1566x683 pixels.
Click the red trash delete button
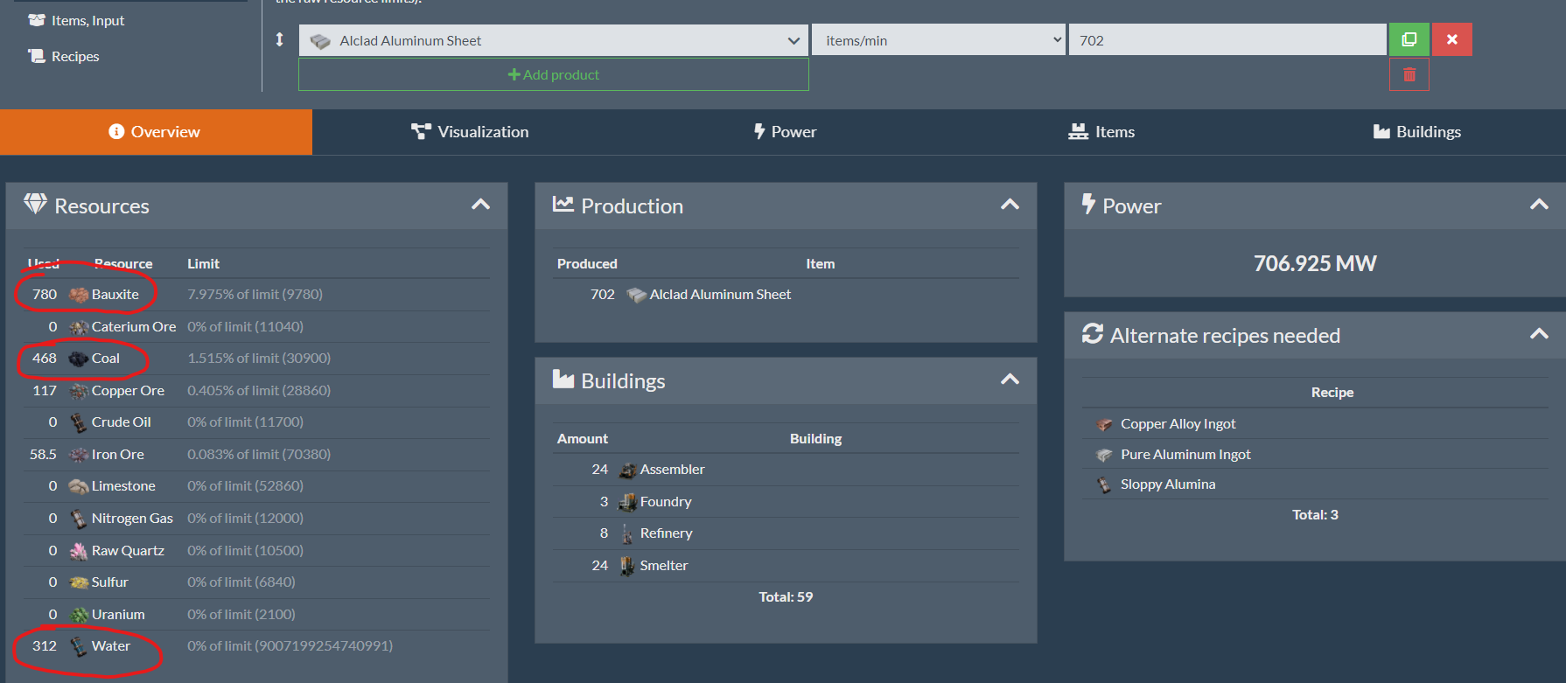point(1409,74)
